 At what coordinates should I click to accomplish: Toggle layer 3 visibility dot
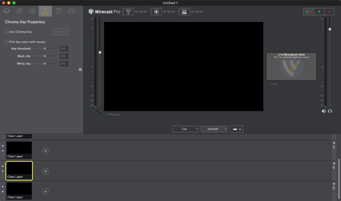(x=334, y=143)
